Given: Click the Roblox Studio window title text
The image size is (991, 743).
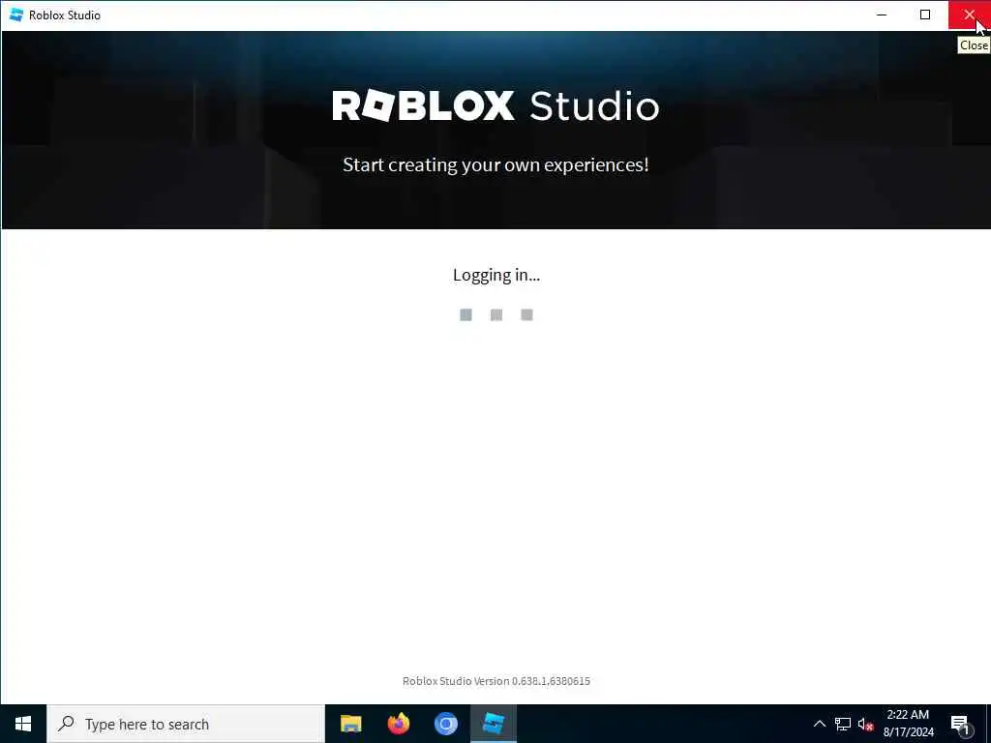Looking at the screenshot, I should [65, 15].
